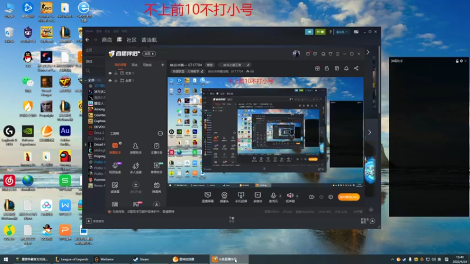
Task: Lock the 文本 1 source
Action: click(x=116, y=73)
